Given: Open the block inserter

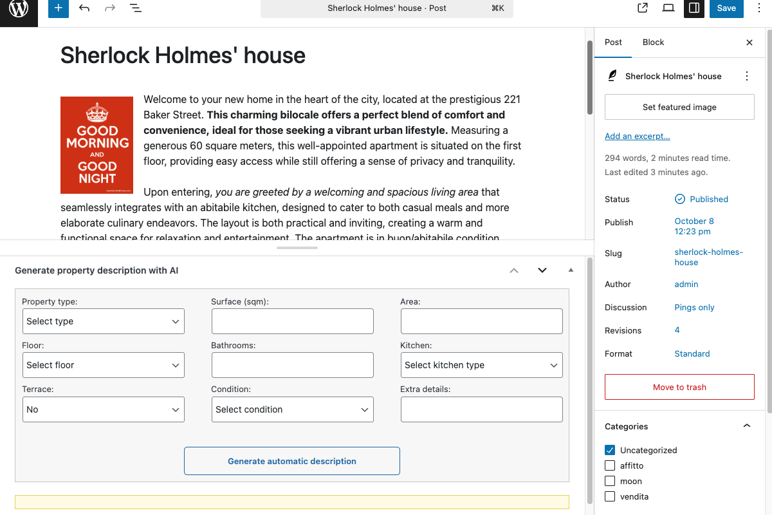Looking at the screenshot, I should [58, 8].
